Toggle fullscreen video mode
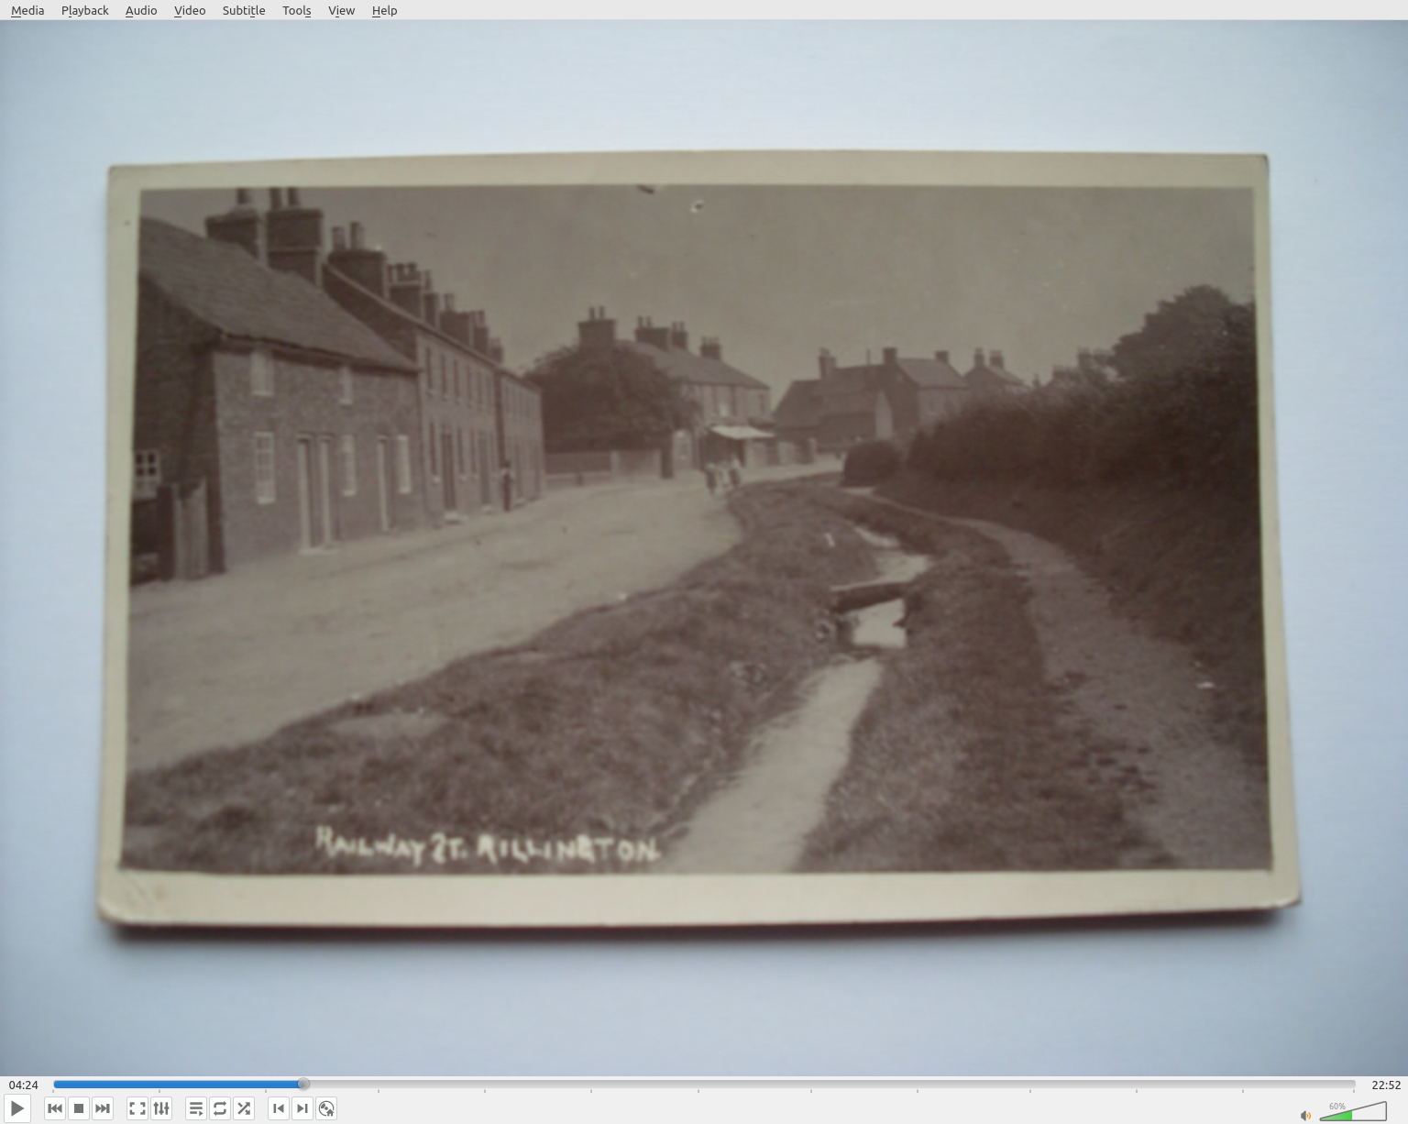The width and height of the screenshot is (1408, 1124). [x=137, y=1108]
